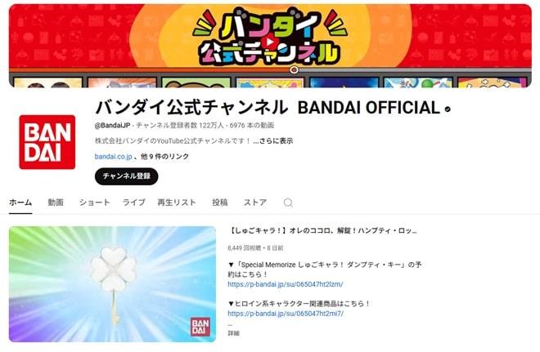Play the clover key video thumbnail
This screenshot has width=540, height=352.
112,284
